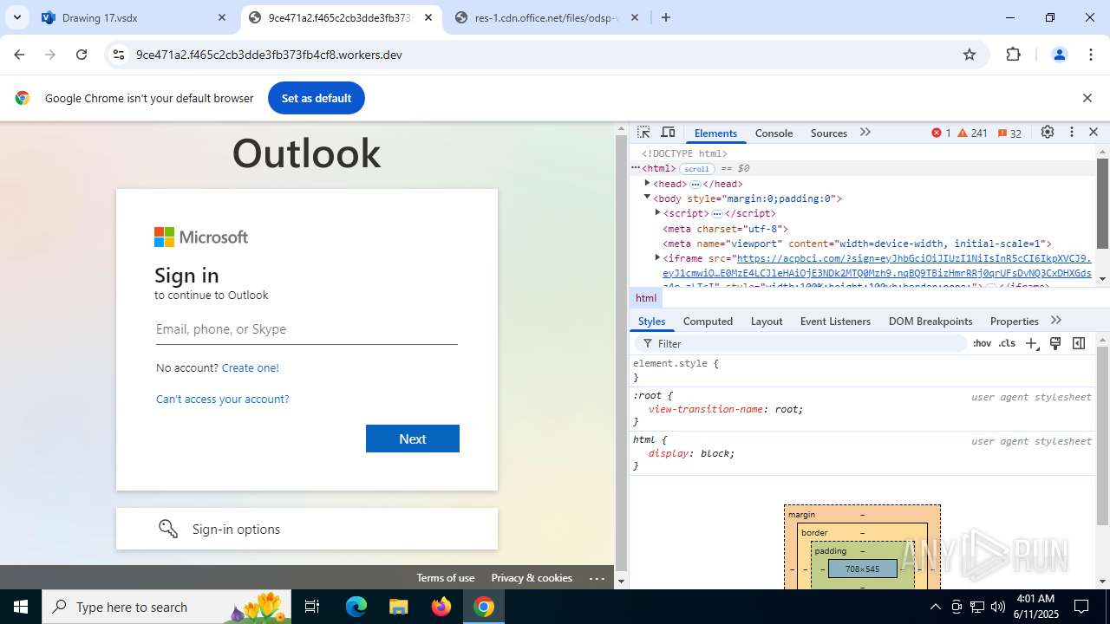
Task: Reload the current page
Action: [82, 55]
